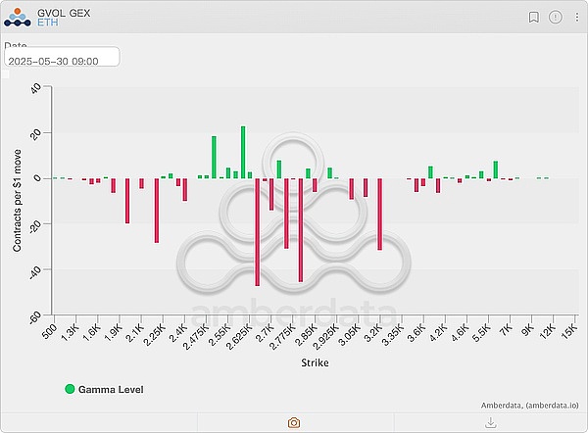Click the longest red bar near 2.65K
Viewport: 588px width, 433px height.
click(258, 231)
